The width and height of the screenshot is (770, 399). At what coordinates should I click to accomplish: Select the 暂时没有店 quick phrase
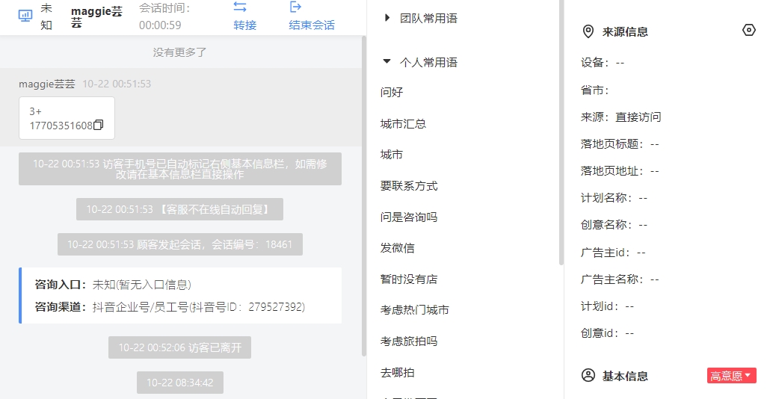(x=409, y=279)
